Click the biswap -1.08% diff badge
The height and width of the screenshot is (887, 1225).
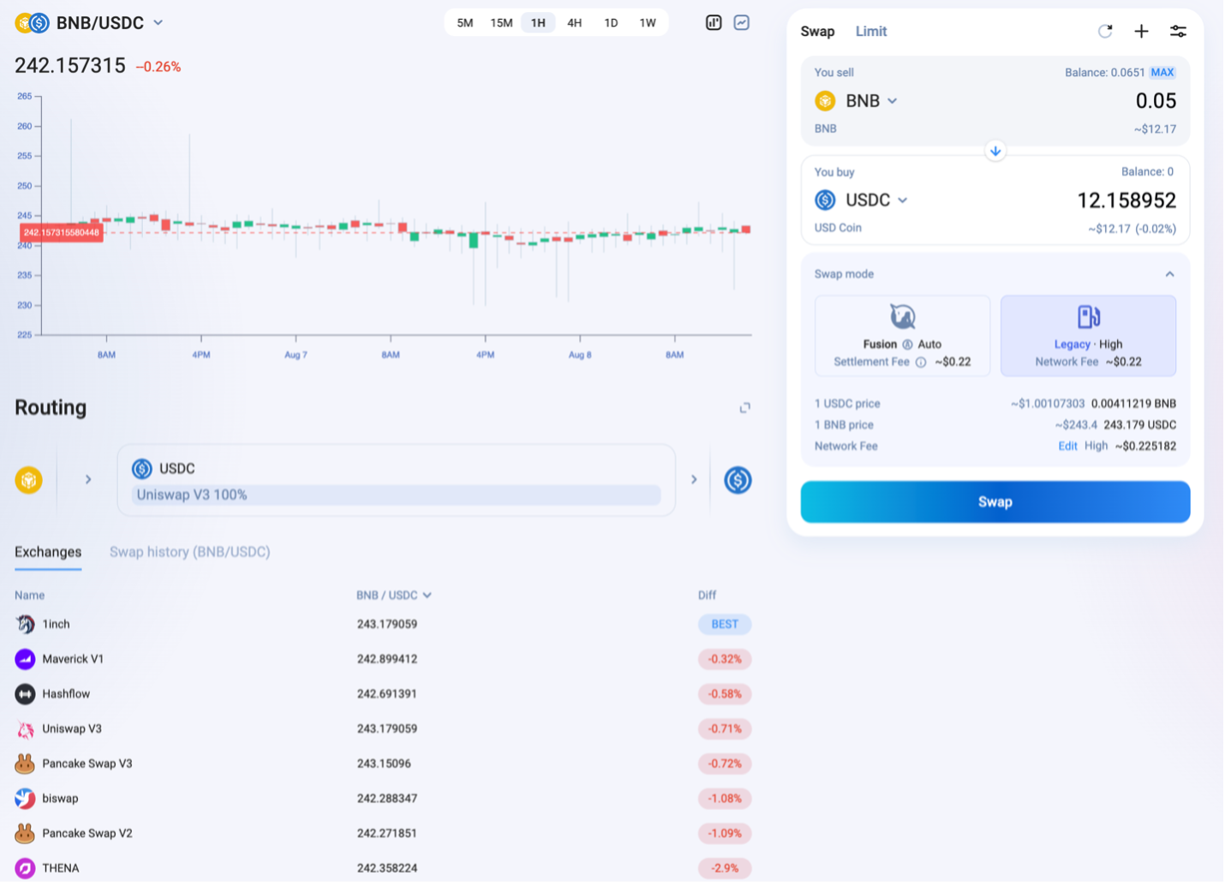(725, 799)
